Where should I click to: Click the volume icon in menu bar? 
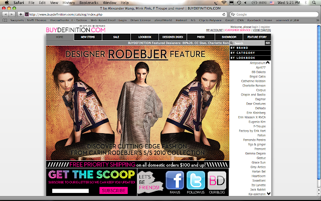click(x=245, y=3)
